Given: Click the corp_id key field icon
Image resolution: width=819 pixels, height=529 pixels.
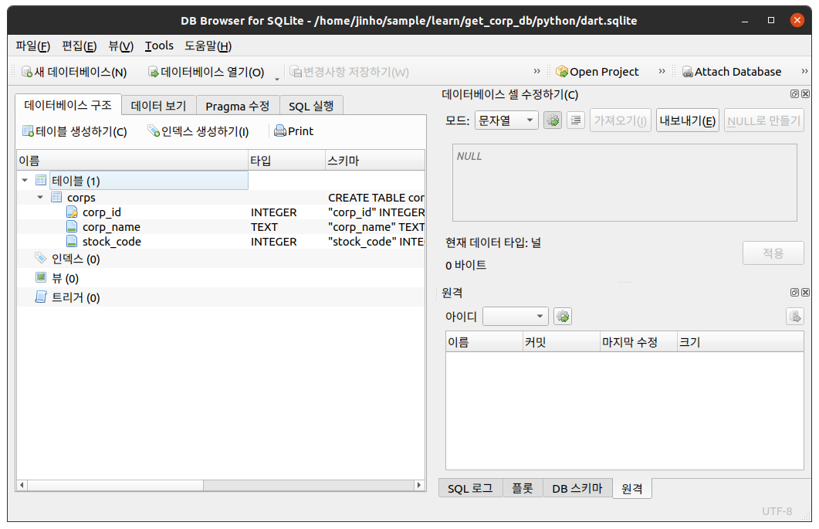Looking at the screenshot, I should point(72,212).
